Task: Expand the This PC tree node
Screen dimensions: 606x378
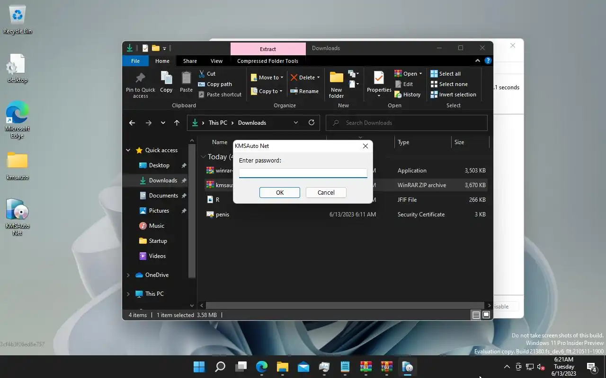Action: (128, 294)
